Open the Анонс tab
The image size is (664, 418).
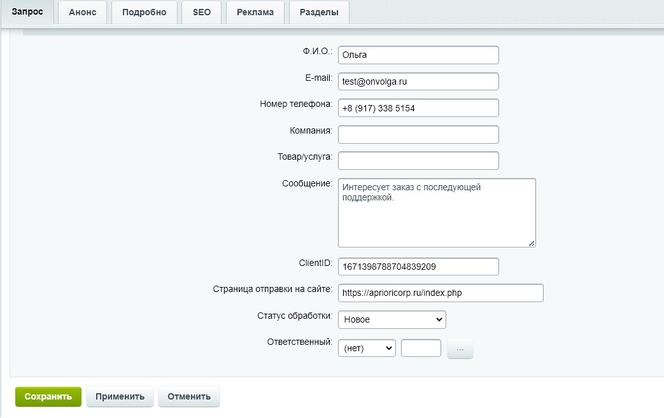[83, 12]
